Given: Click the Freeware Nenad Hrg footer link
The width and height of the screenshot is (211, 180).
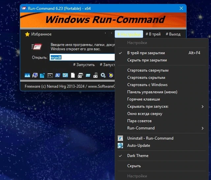Looking at the screenshot, I should [x=70, y=86].
